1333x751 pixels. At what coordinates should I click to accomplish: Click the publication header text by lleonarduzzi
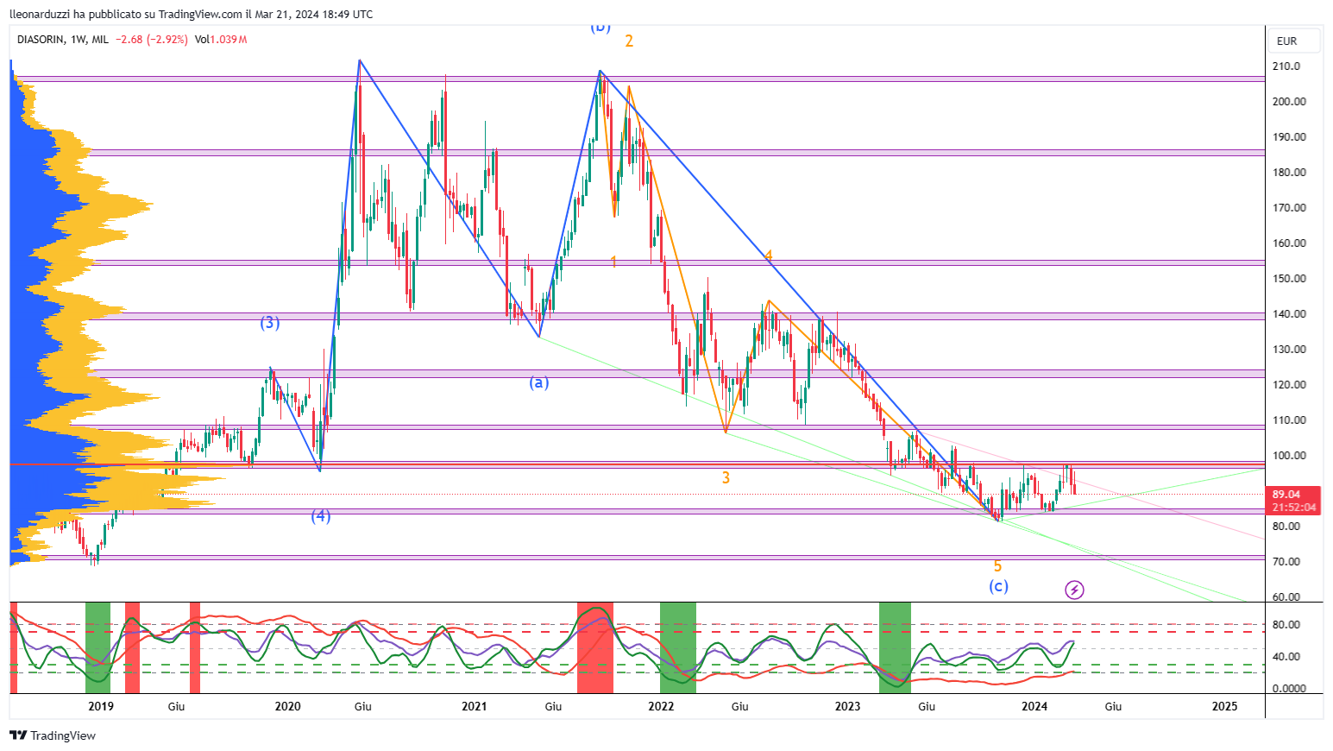192,14
